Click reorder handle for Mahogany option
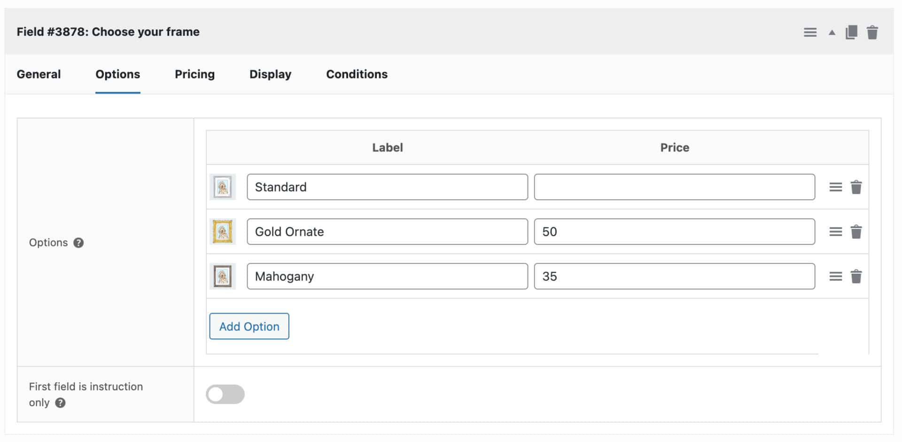Screen dimensions: 902x442 click(x=835, y=276)
